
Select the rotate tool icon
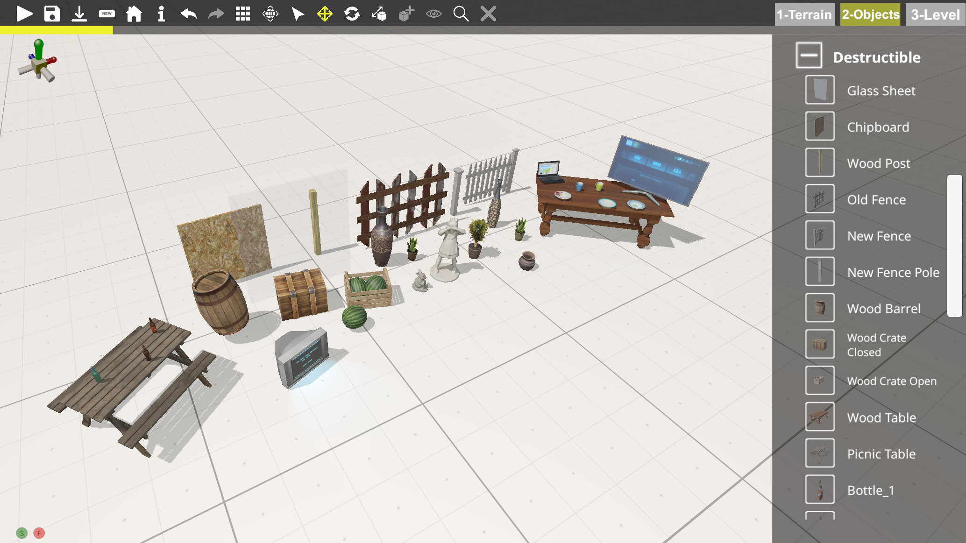(352, 14)
